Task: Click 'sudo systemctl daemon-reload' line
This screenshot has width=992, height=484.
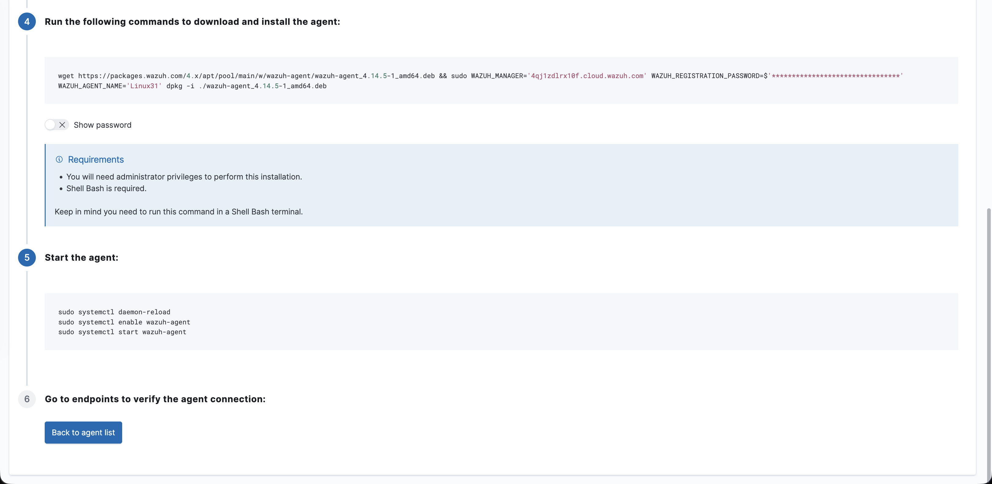Action: (114, 312)
